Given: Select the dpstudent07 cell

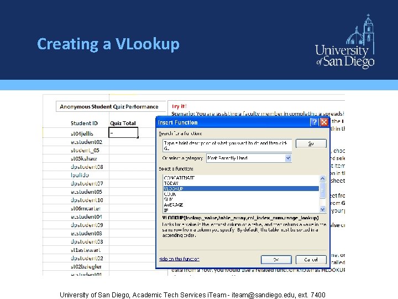Looking at the screenshot, I should point(87,183).
